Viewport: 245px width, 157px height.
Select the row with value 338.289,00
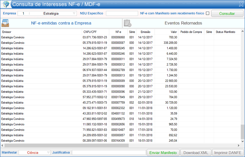(120, 43)
